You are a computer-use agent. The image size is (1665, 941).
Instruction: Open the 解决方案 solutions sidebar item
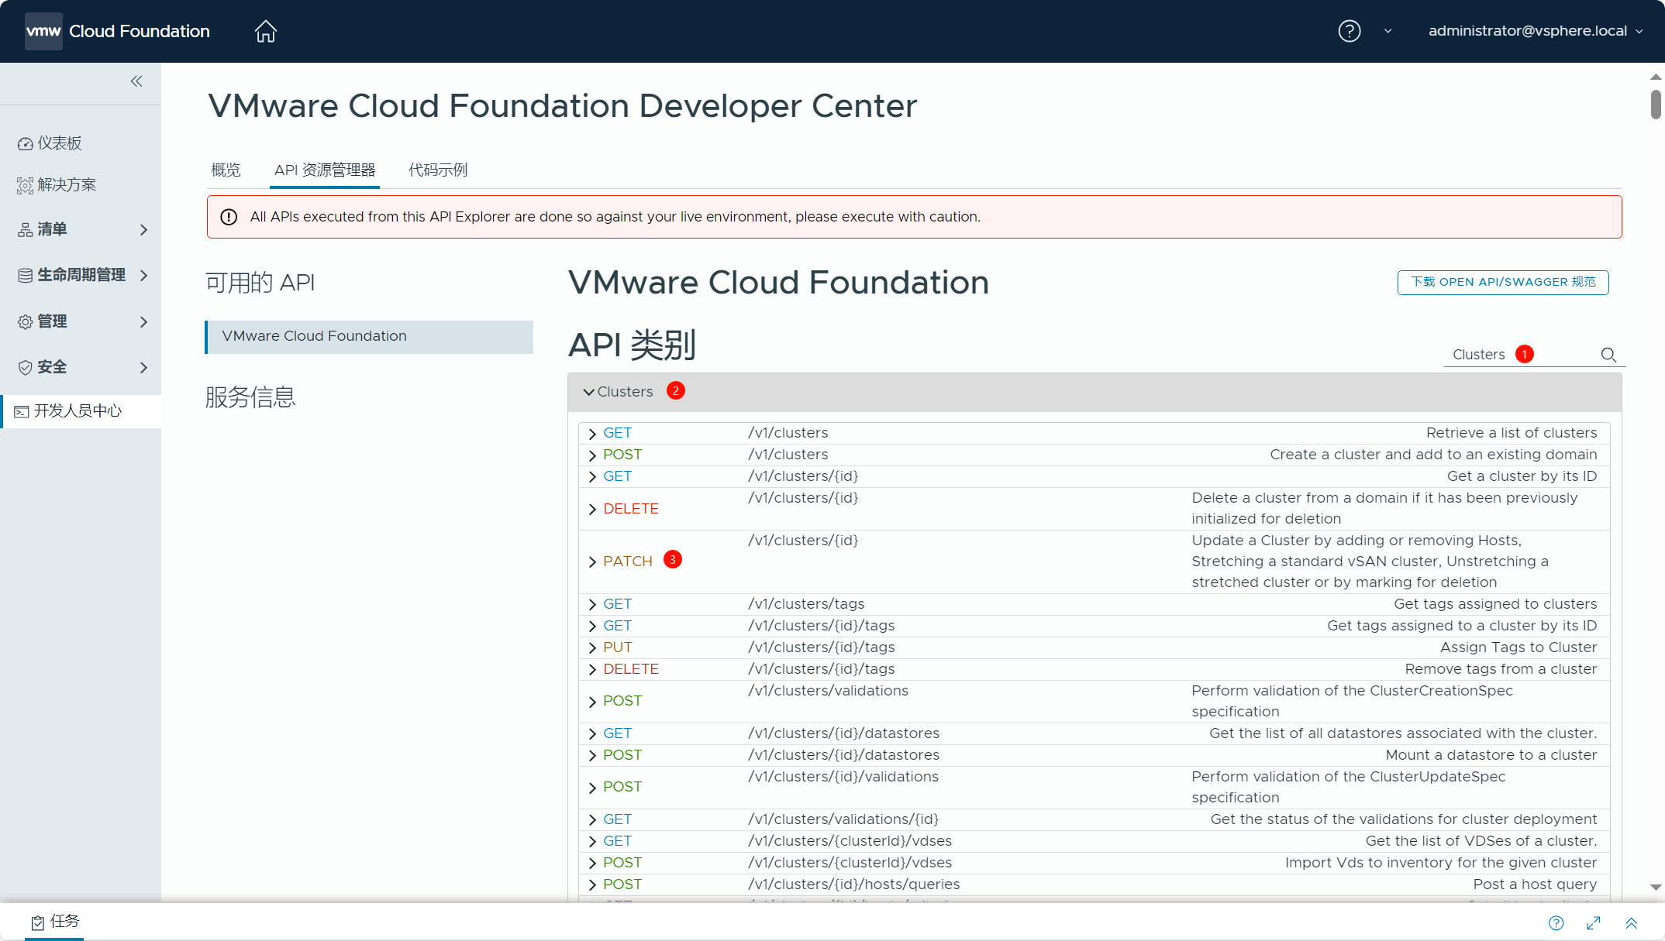point(67,185)
